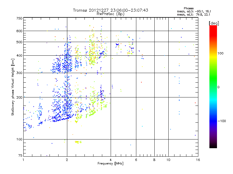
Task: Click the x-axis tick label '1'
Action: pyautogui.click(x=23, y=160)
